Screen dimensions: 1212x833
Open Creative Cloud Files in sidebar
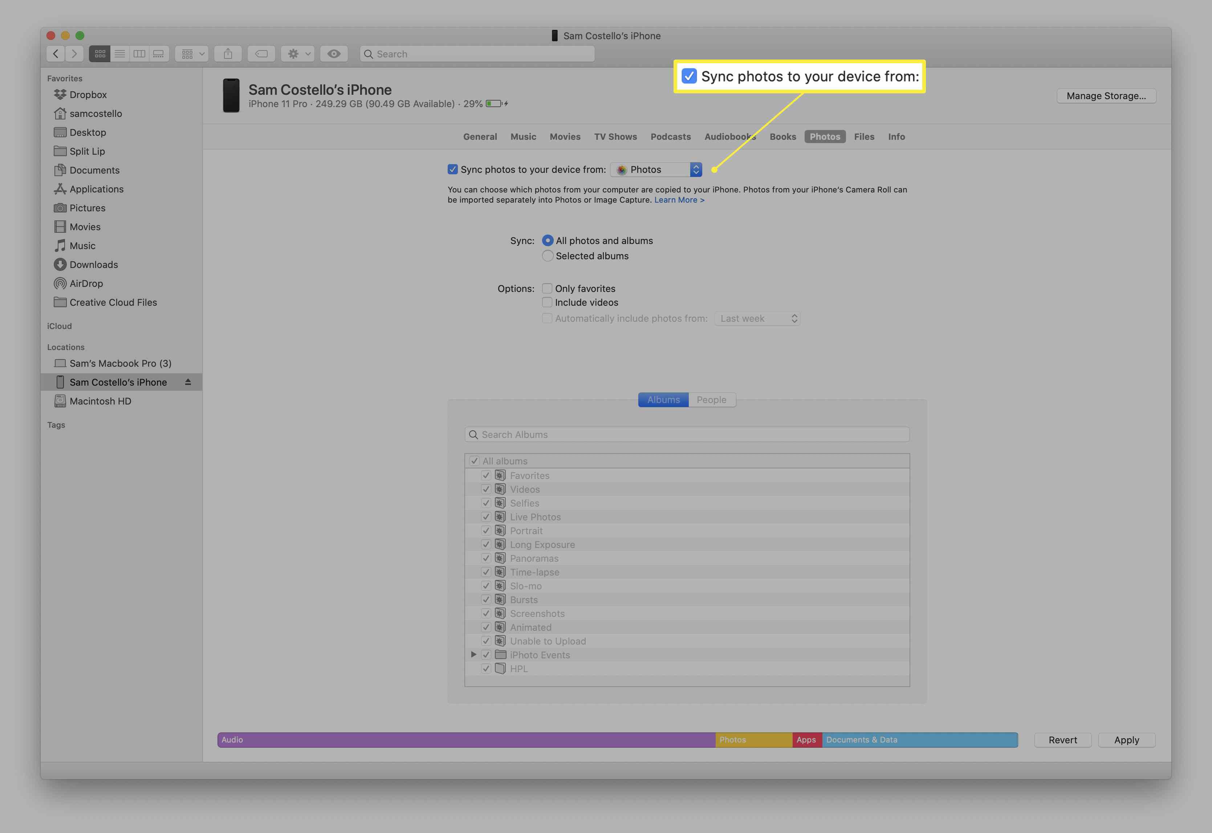click(121, 302)
